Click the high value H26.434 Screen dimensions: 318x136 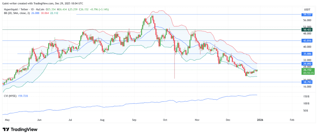pos(62,9)
